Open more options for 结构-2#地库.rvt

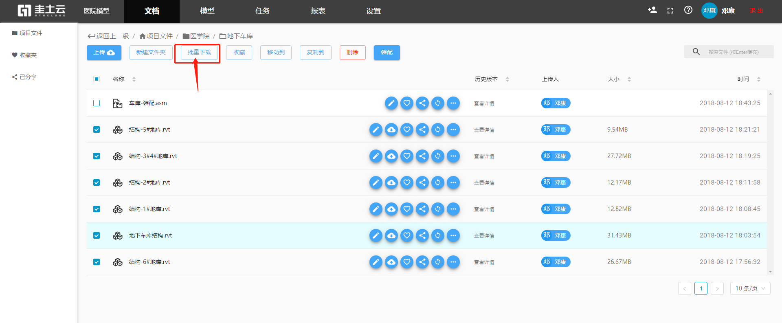coord(453,182)
